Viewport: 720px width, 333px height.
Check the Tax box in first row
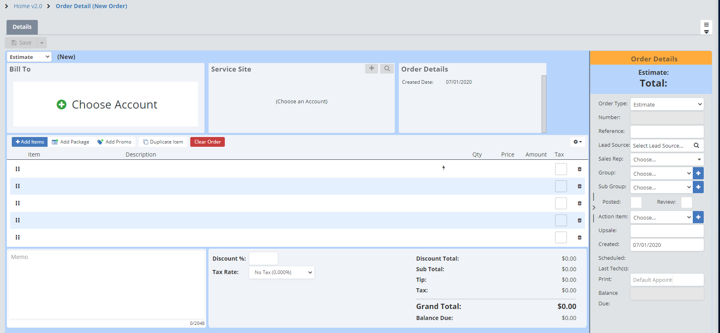tap(561, 169)
